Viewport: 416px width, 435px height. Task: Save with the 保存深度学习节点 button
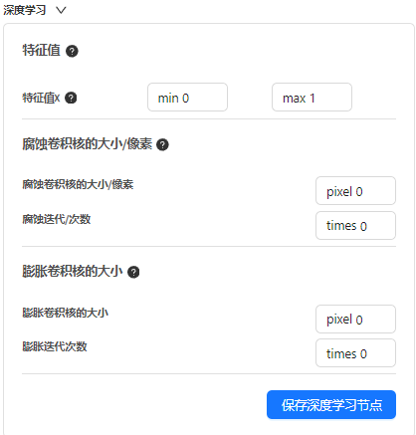pyautogui.click(x=331, y=405)
